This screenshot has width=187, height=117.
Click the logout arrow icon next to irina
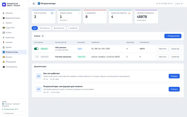pyautogui.click(x=182, y=4)
